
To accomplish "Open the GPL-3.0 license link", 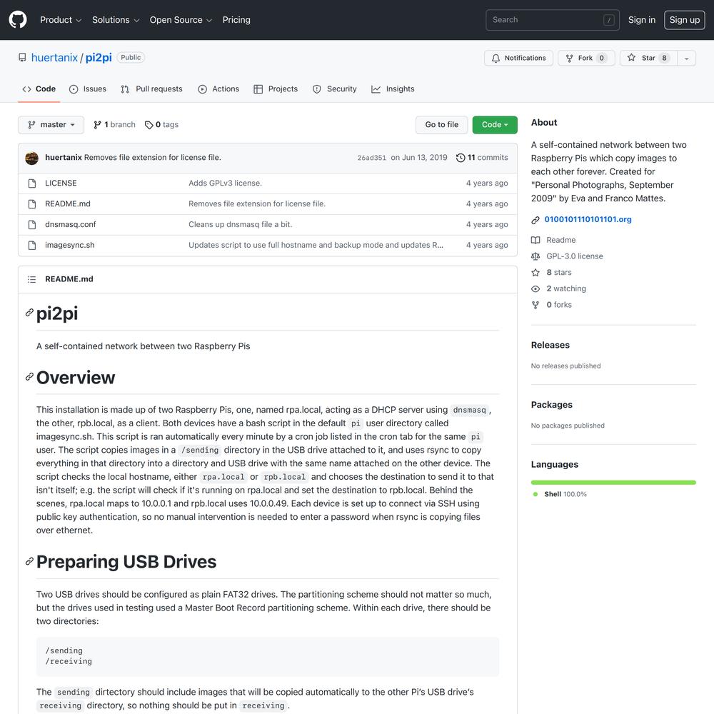I will tap(567, 256).
